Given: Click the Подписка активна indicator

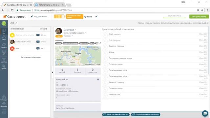Looking at the screenshot, I should tap(175, 16).
